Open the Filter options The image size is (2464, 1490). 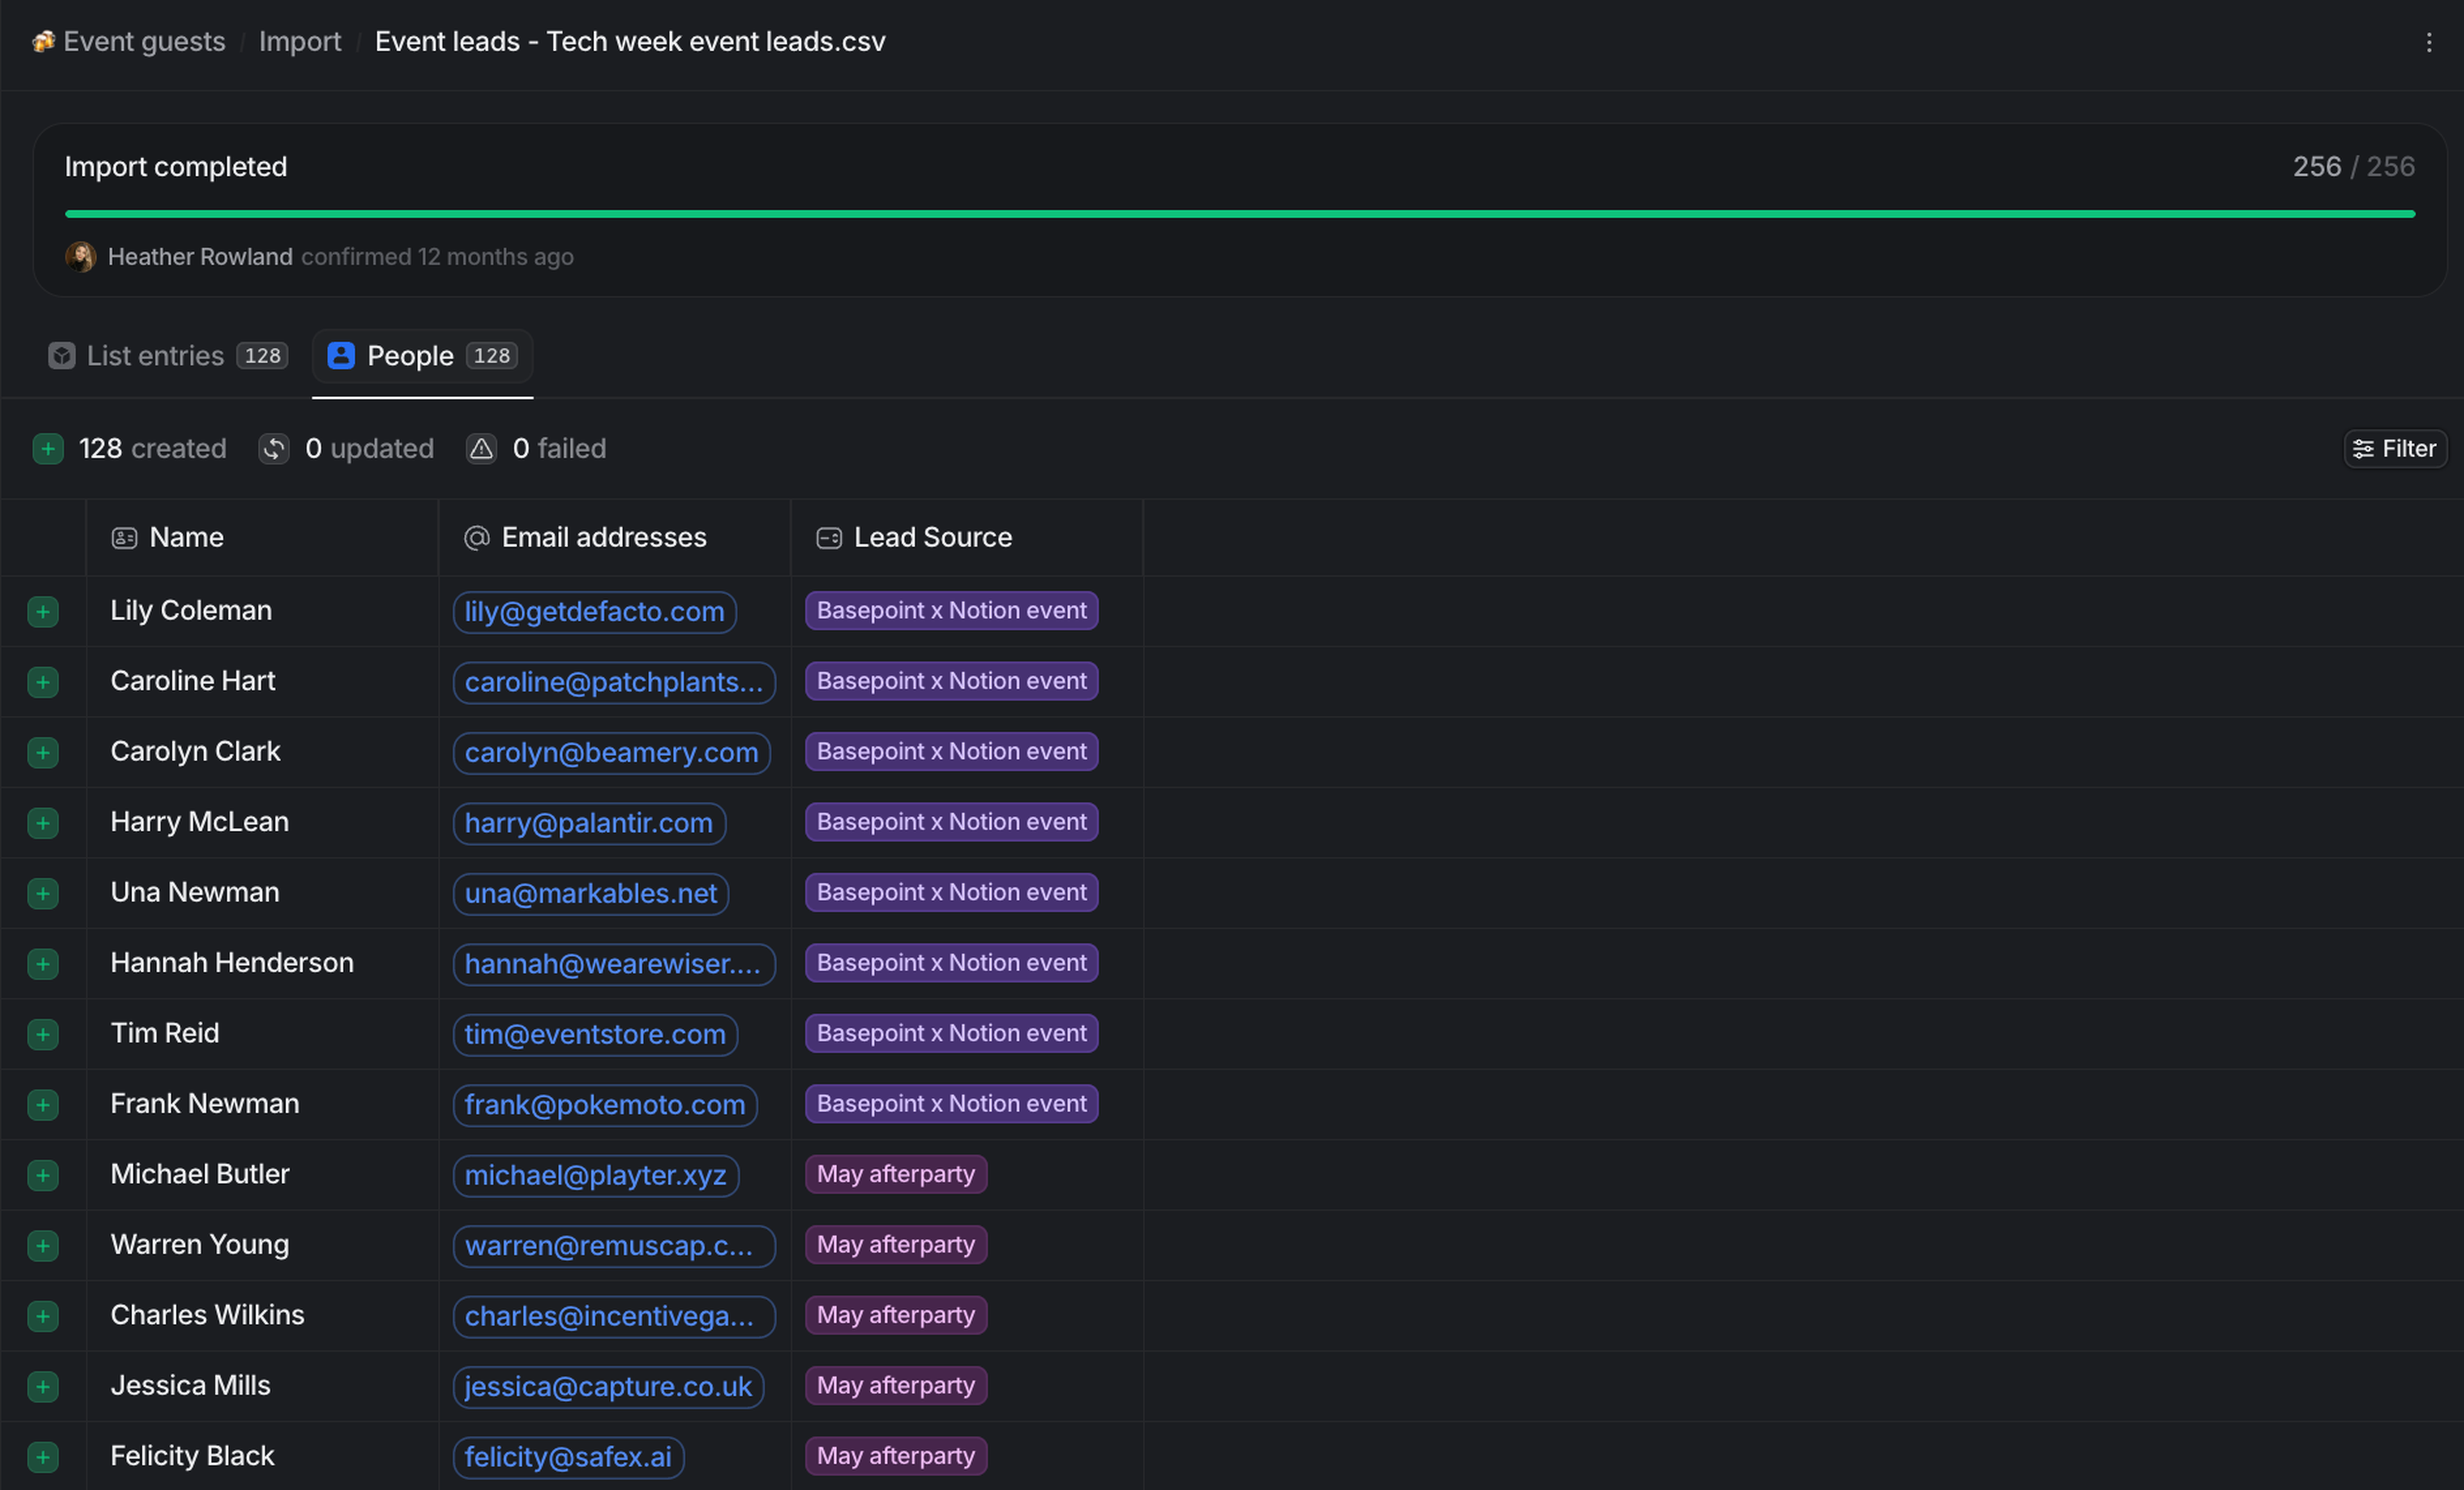point(2395,449)
